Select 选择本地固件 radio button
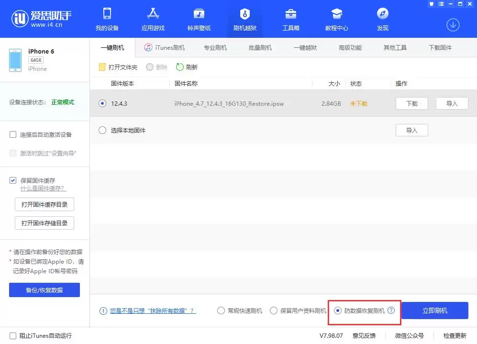Viewport: 477px width, 344px height. 102,130
